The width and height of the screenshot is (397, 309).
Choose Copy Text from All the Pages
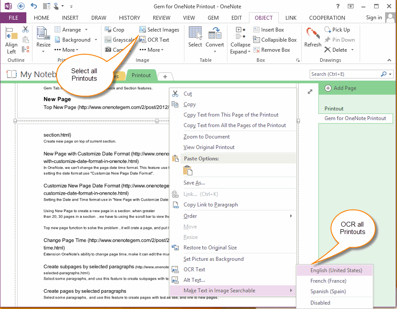click(x=233, y=125)
